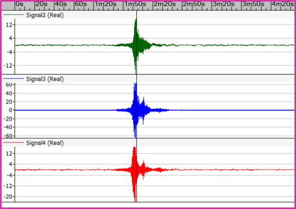The height and width of the screenshot is (209, 296).
Task: Click the red Signal4 legend line
Action: point(13,143)
